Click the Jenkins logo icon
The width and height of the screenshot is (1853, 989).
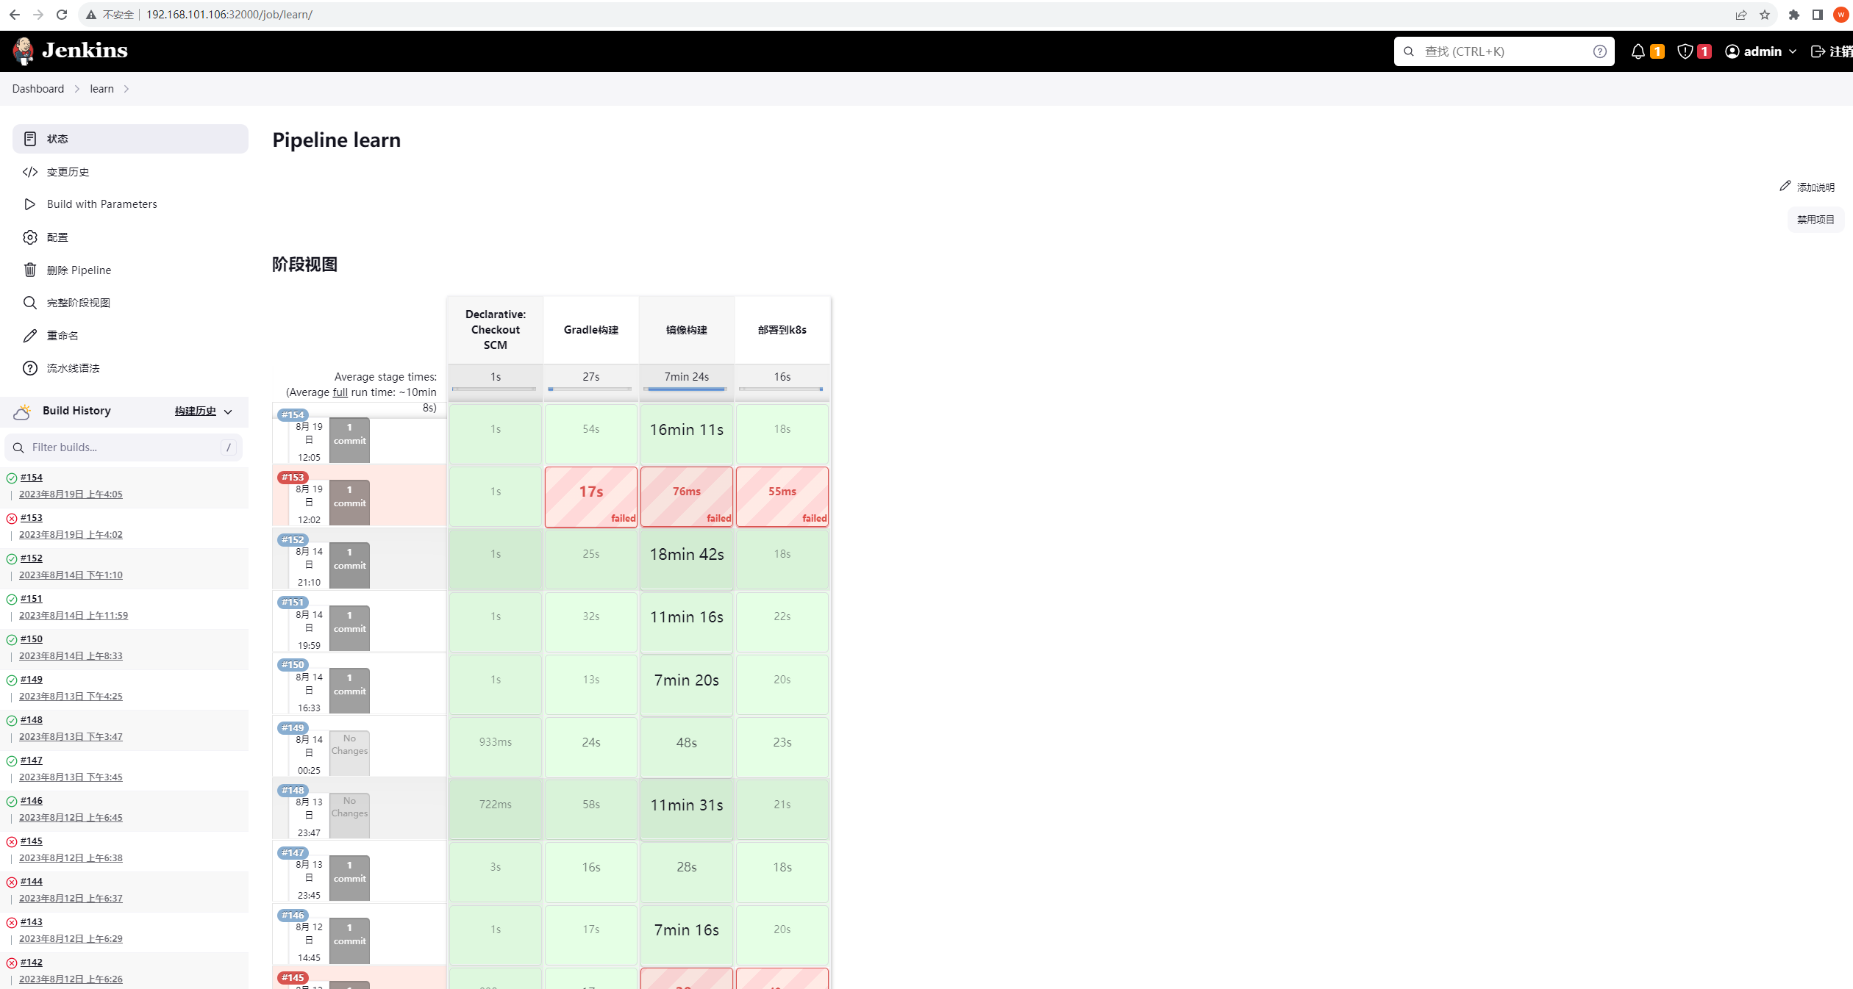pos(21,50)
